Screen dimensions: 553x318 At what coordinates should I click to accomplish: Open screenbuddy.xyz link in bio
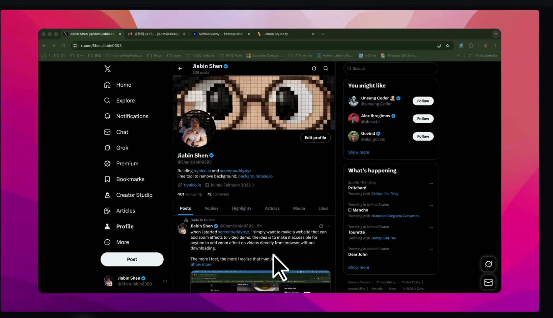click(x=236, y=171)
